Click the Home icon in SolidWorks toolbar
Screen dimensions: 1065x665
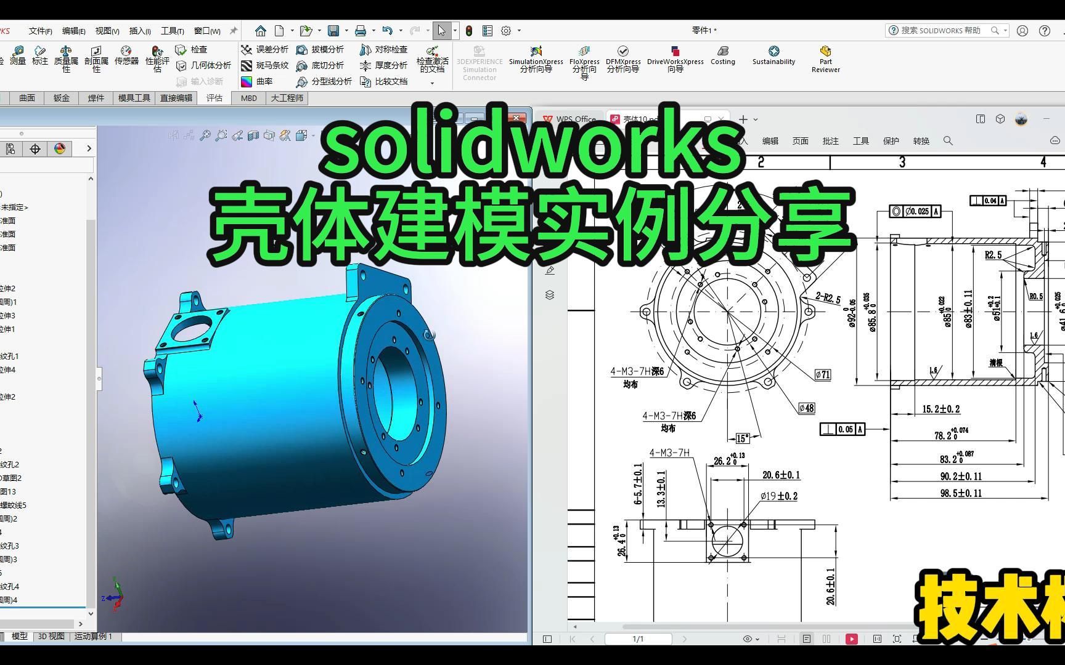coord(261,31)
